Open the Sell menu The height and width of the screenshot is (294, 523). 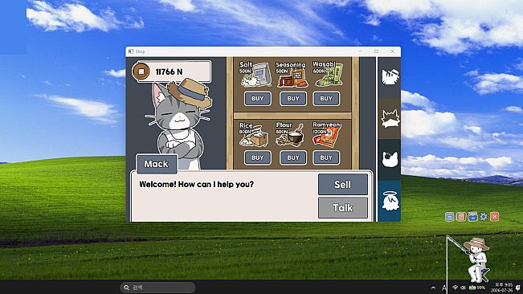click(342, 184)
